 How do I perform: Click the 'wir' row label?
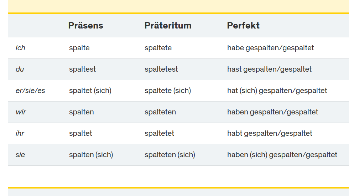tap(21, 112)
